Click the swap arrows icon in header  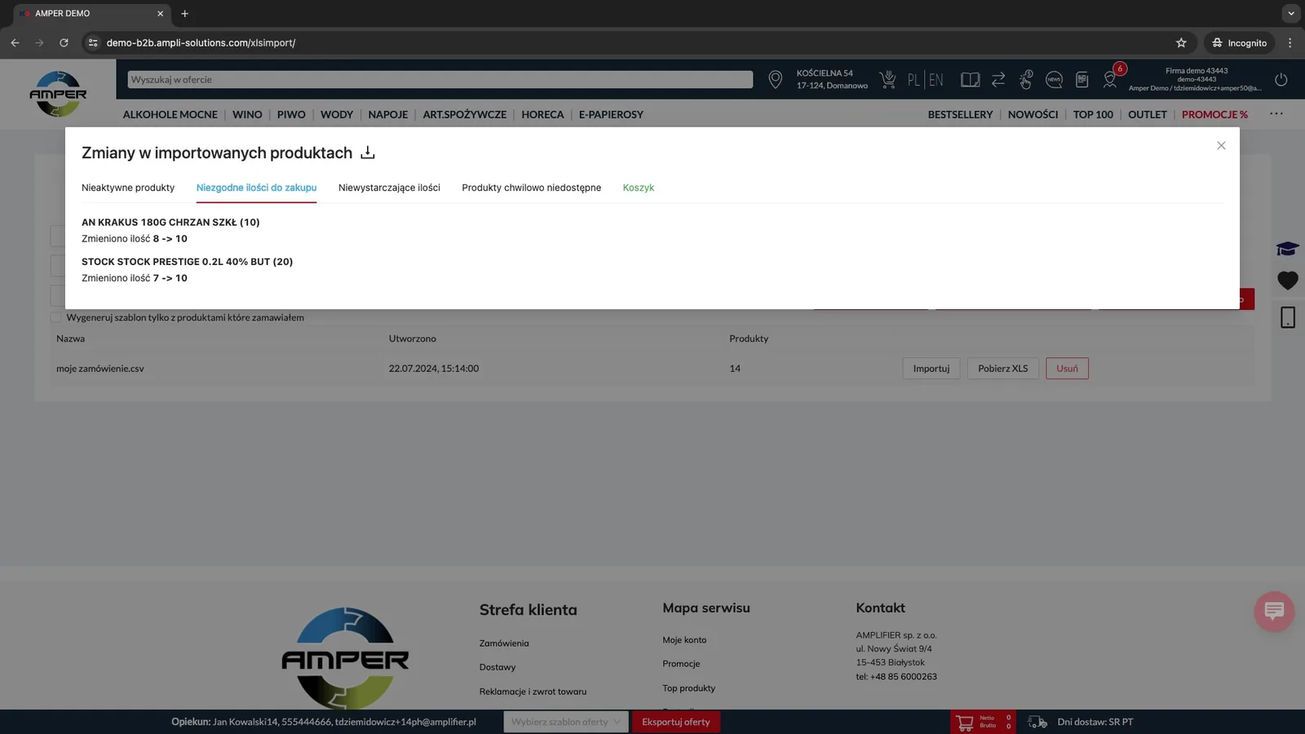click(998, 79)
